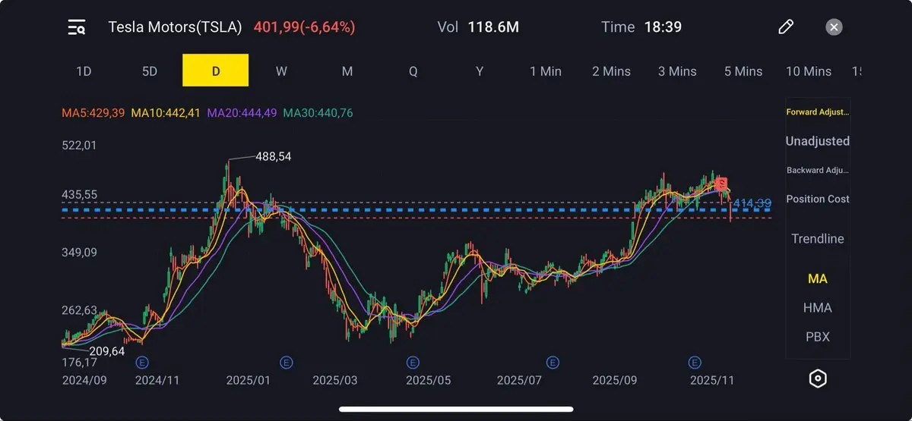Open the stock search list icon
Viewport: 912px width, 421px height.
pos(77,27)
